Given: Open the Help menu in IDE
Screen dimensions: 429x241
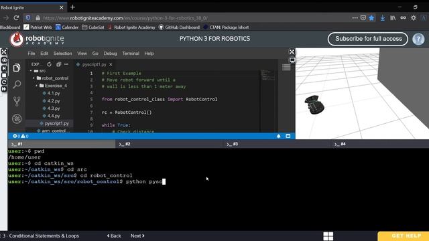Looking at the screenshot, I should coord(149,54).
